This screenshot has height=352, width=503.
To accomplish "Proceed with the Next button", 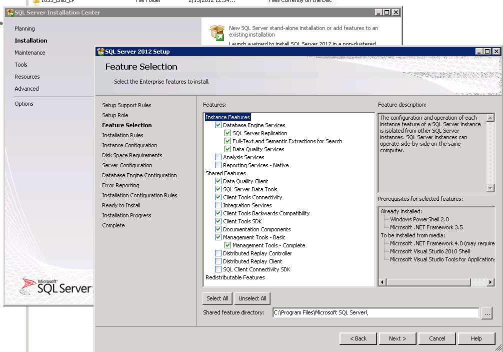I will tap(397, 338).
